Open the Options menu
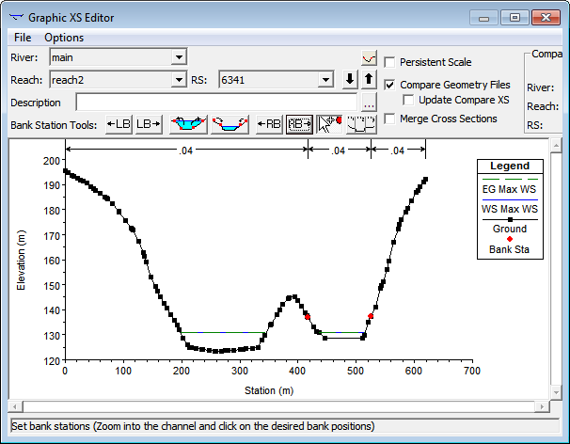This screenshot has height=444, width=570. pyautogui.click(x=64, y=38)
